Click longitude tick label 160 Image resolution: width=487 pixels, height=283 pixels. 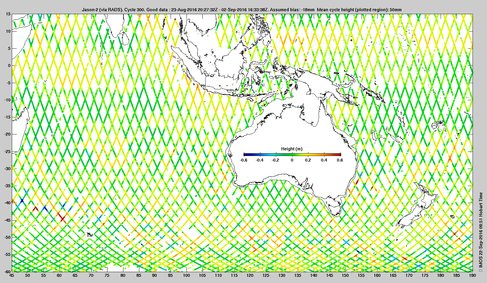pyautogui.click(x=377, y=275)
